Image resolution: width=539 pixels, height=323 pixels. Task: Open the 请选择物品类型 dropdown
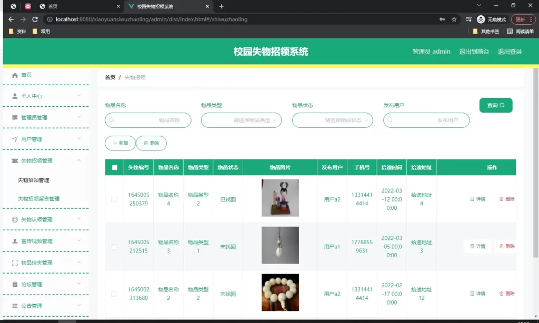click(241, 120)
